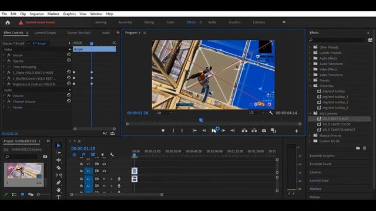376x211 pixels.
Task: Select the Pen tool in tools panel
Action: (x=59, y=182)
